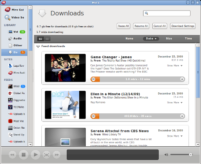Click the Game Changer - James title

coord(111,57)
